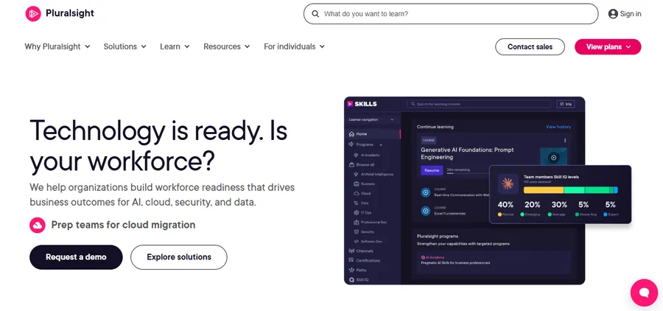Screen dimensions: 663x311
Task: Open the View plans dropdown button
Action: click(x=608, y=47)
